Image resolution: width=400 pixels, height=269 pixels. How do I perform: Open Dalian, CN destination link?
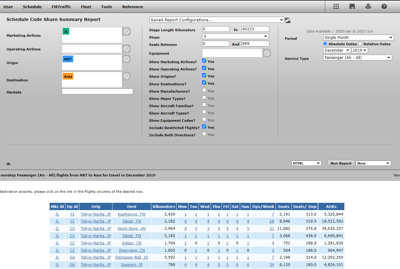pos(132,243)
